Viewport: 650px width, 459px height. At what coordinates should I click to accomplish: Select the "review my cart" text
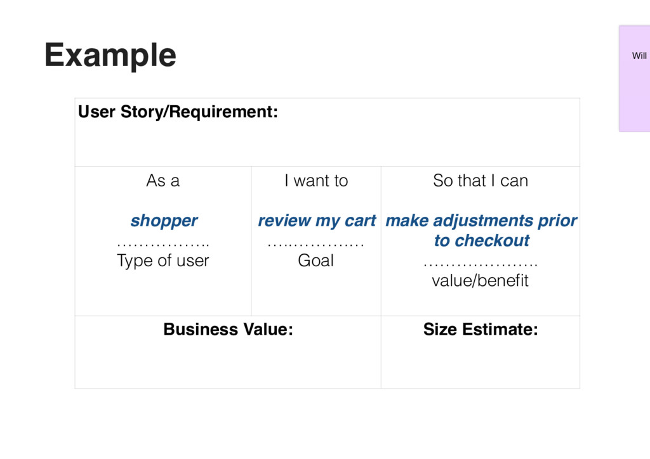pyautogui.click(x=316, y=221)
